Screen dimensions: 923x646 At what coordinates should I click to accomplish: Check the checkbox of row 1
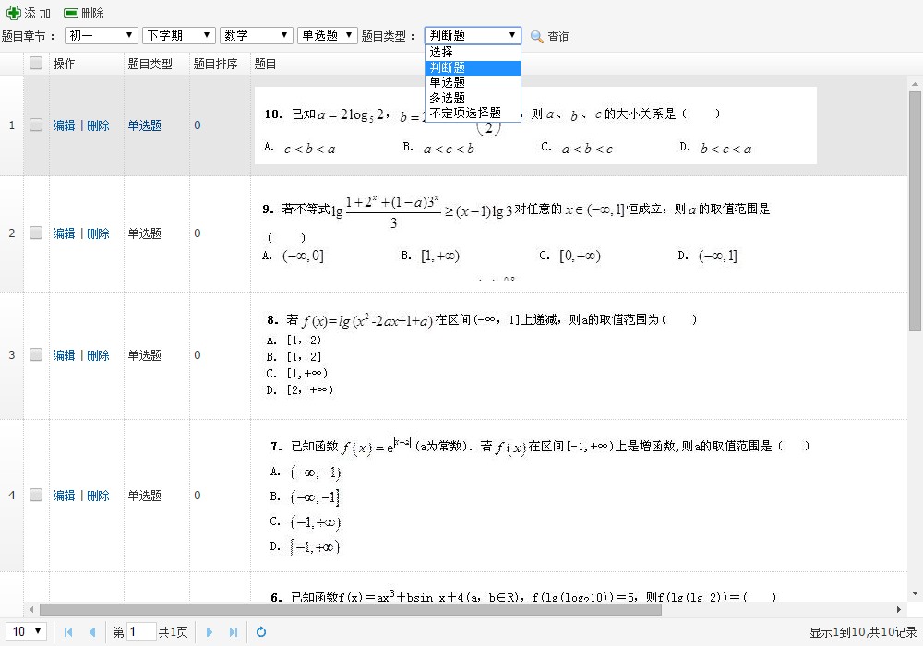pyautogui.click(x=35, y=125)
